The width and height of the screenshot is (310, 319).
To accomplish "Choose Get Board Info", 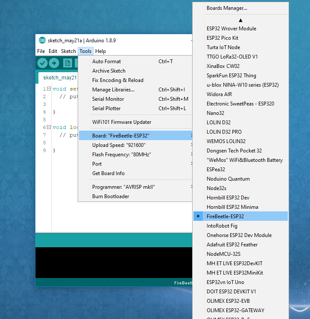I will click(135, 173).
